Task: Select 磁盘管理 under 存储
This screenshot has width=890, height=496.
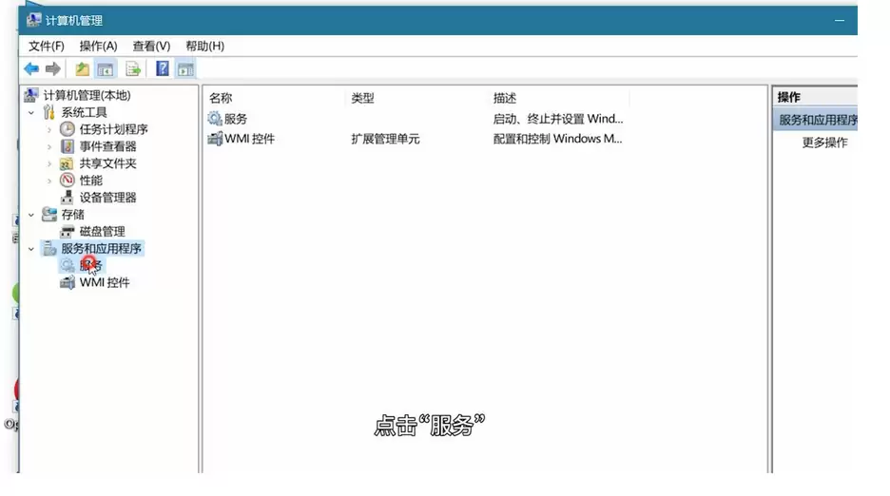Action: (x=102, y=232)
